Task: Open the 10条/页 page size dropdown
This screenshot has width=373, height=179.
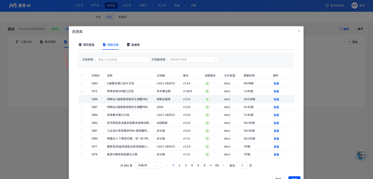Action: click(x=148, y=165)
